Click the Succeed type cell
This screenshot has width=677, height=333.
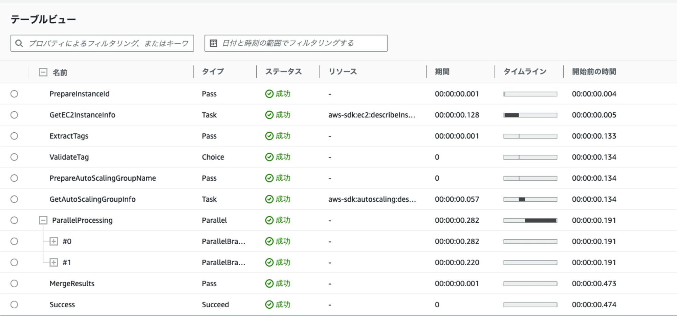[215, 305]
